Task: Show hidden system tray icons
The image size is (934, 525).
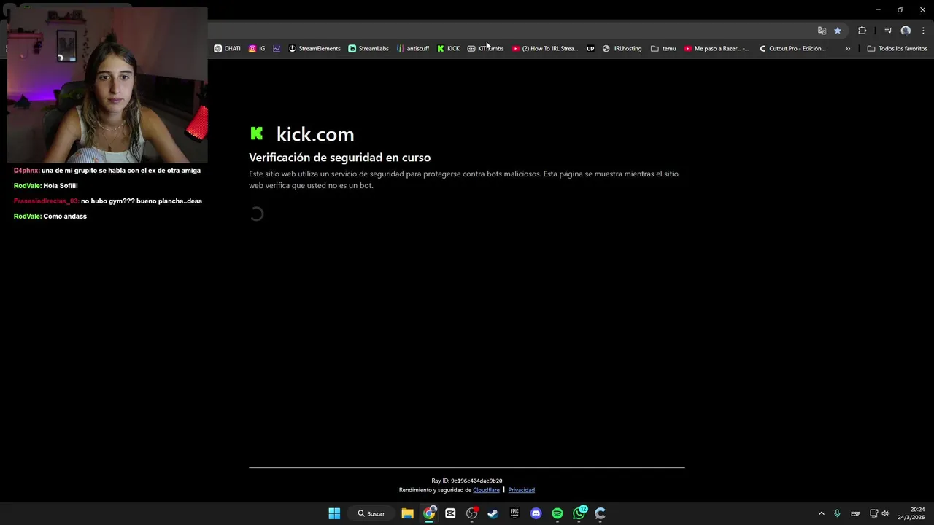Action: click(821, 513)
